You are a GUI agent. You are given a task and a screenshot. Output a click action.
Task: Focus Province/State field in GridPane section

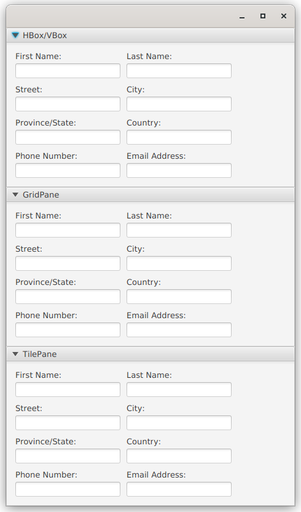(68, 297)
